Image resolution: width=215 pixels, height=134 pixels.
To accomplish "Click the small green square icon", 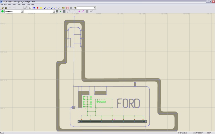I will pos(61,11).
